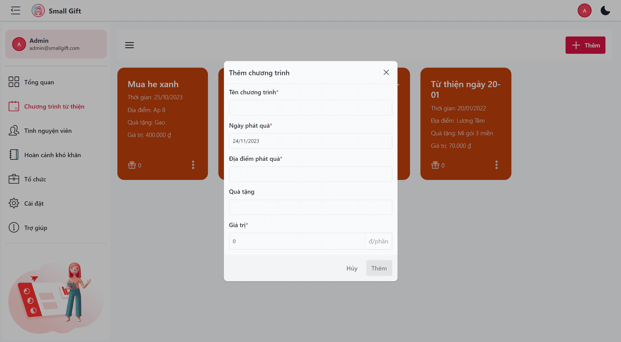
Task: Open the Tổng quan dashboard icon
Action: 14,82
